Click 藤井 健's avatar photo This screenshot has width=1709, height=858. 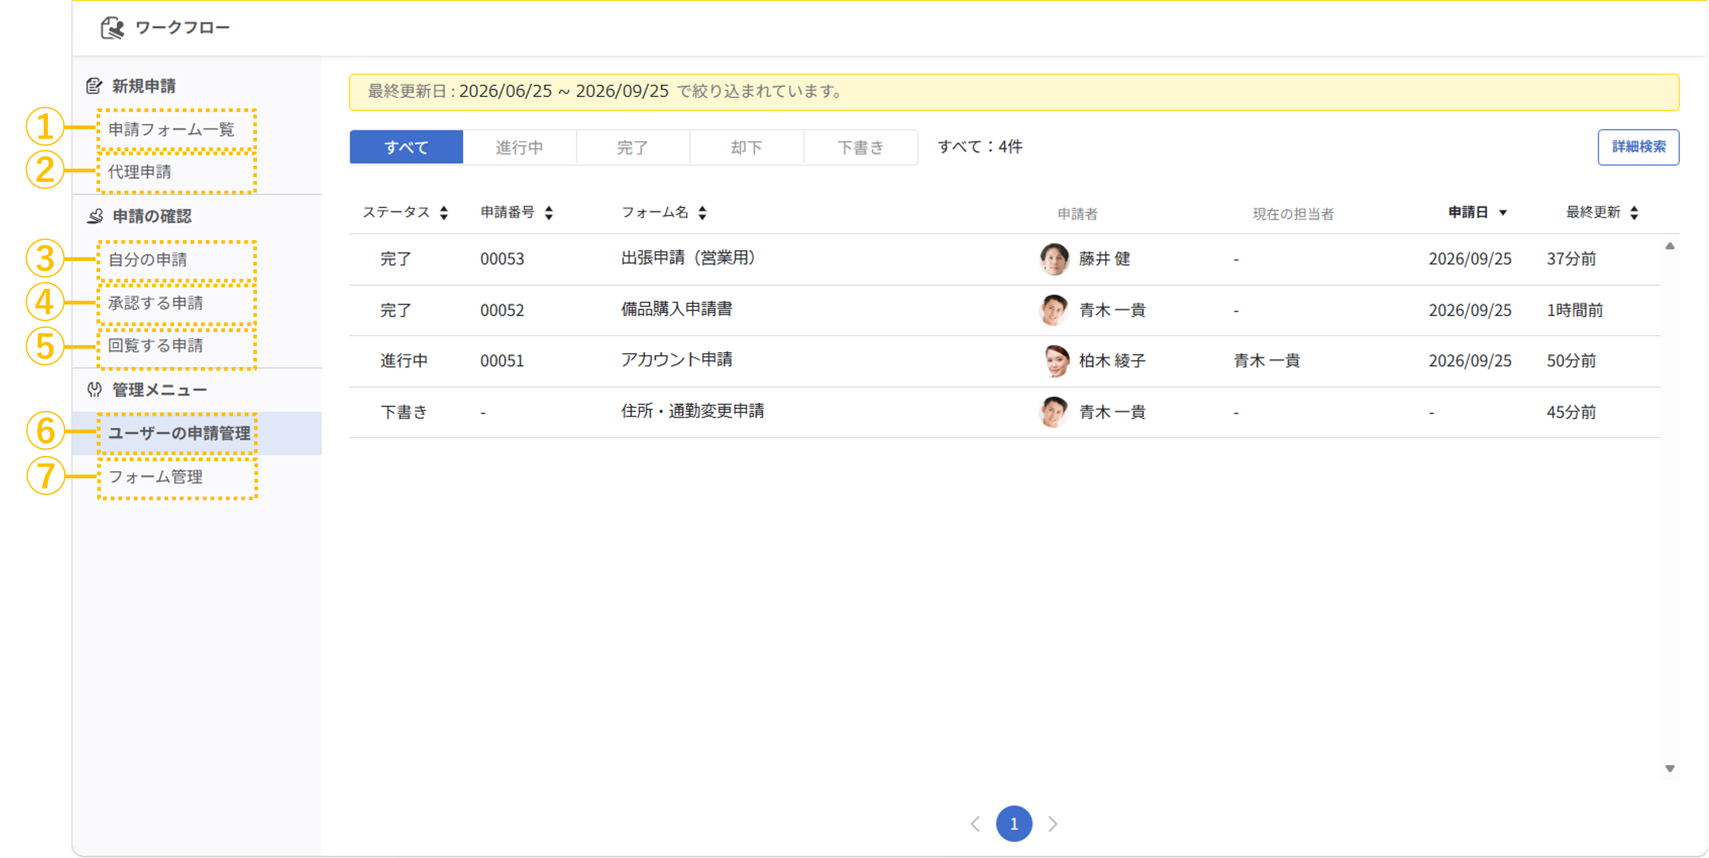tap(1054, 259)
